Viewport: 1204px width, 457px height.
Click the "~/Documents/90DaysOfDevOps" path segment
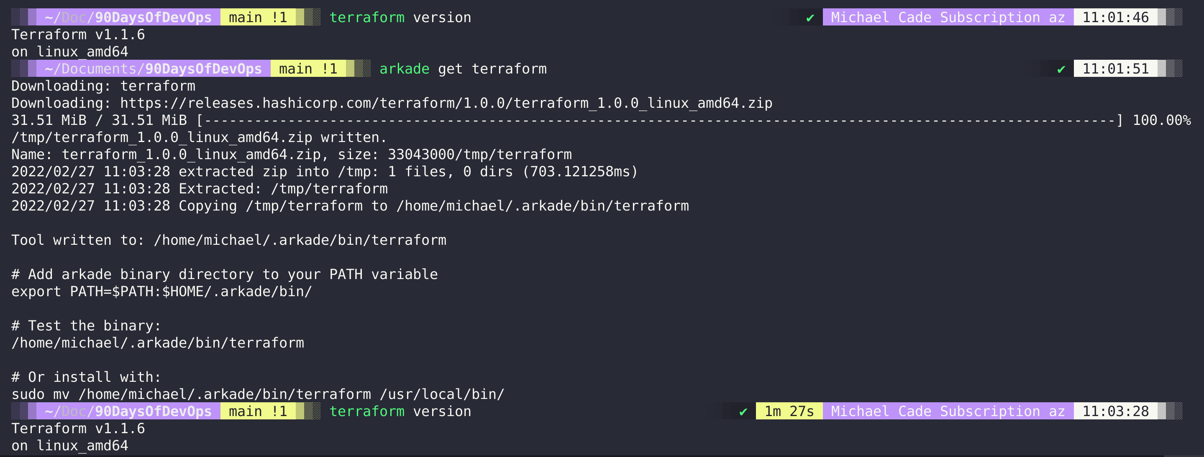tap(153, 69)
